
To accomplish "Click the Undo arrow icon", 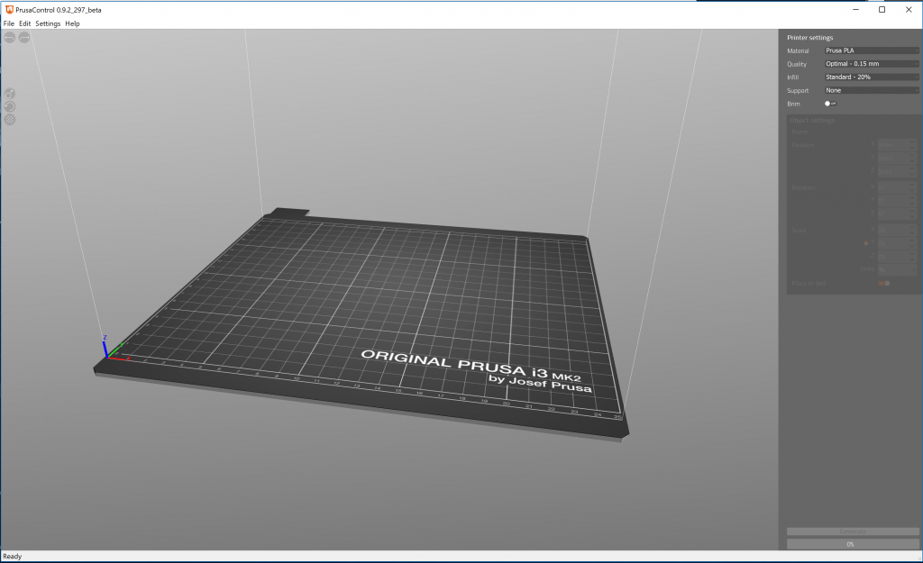I will click(9, 37).
